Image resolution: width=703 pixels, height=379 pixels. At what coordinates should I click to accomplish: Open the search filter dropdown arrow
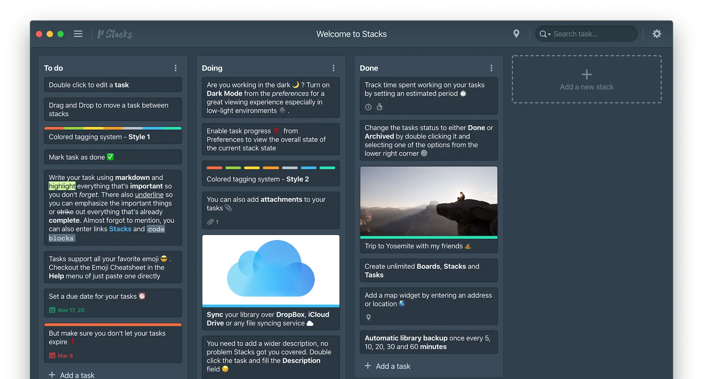click(549, 34)
